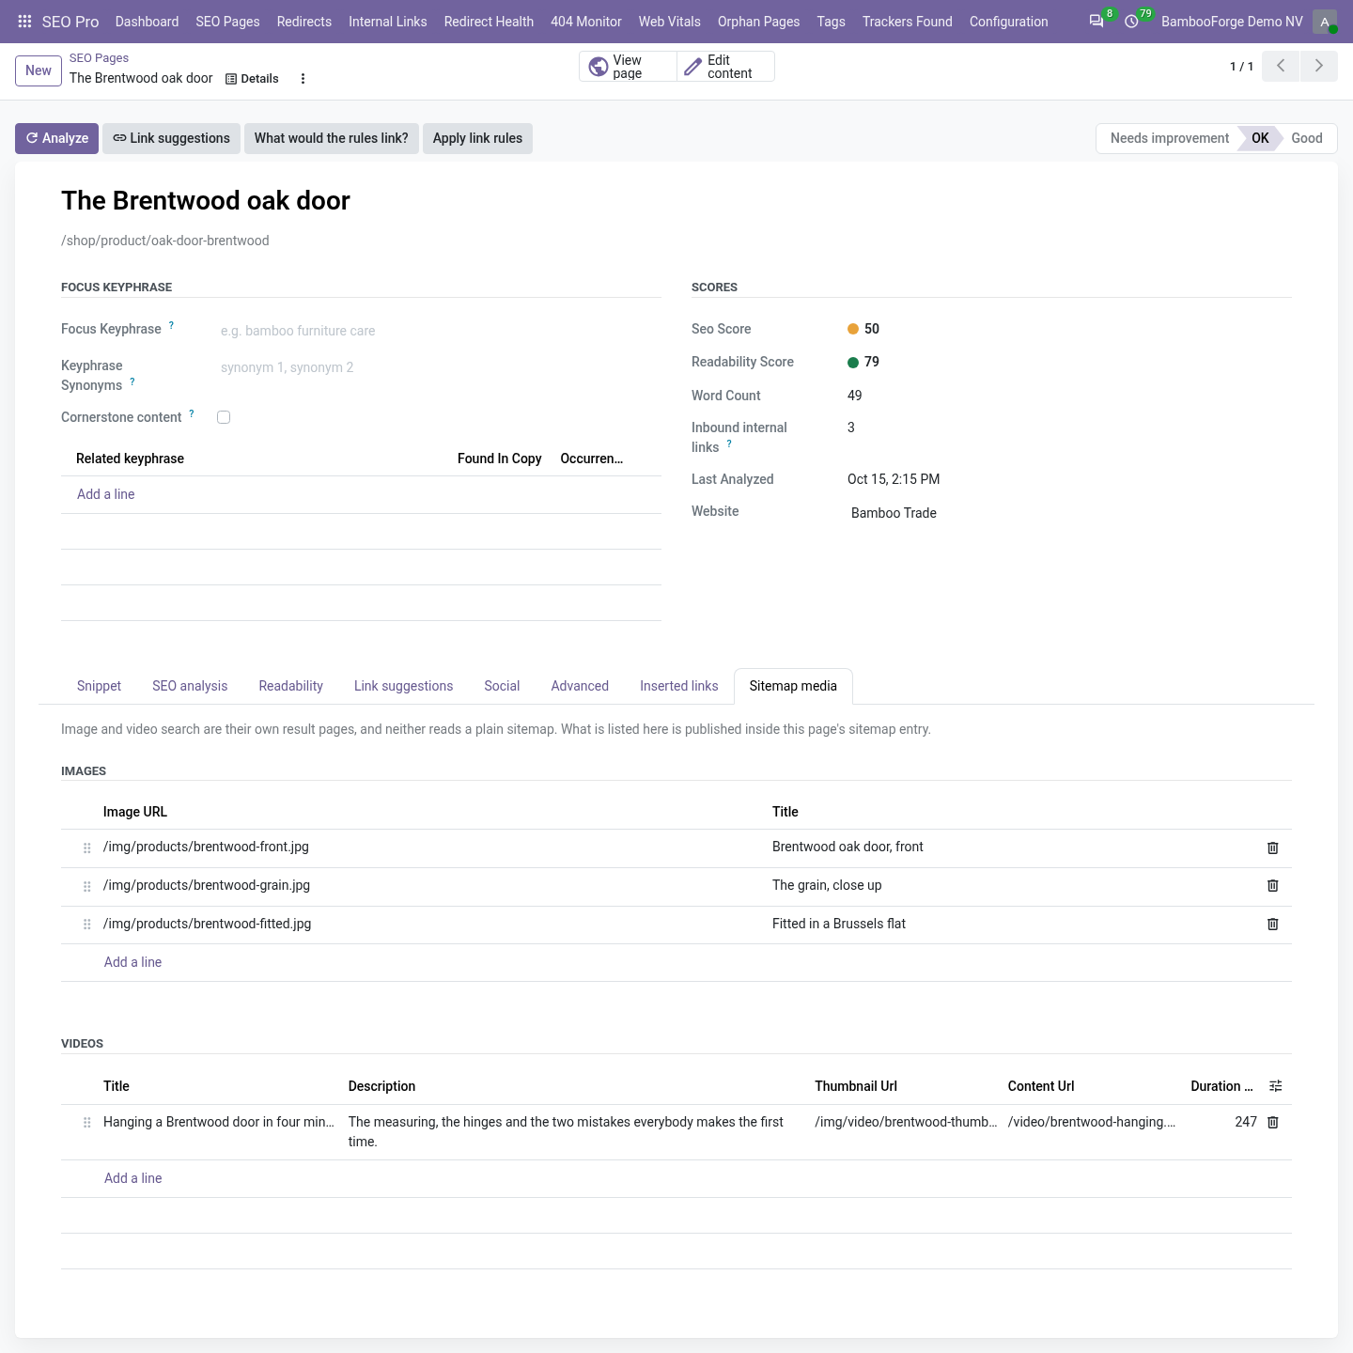Open the Inserted links tab

(x=678, y=686)
